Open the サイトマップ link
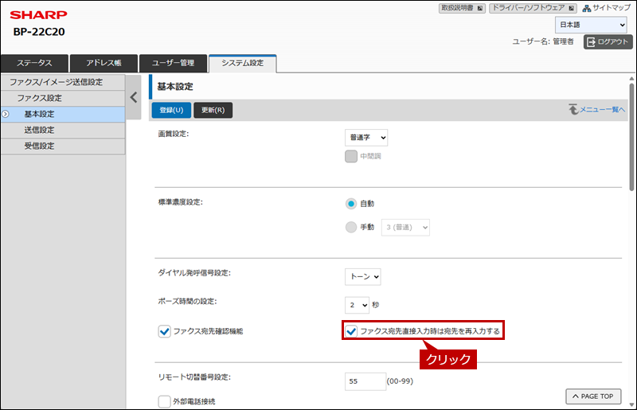Screen dimensions: 637x410 pos(611,8)
